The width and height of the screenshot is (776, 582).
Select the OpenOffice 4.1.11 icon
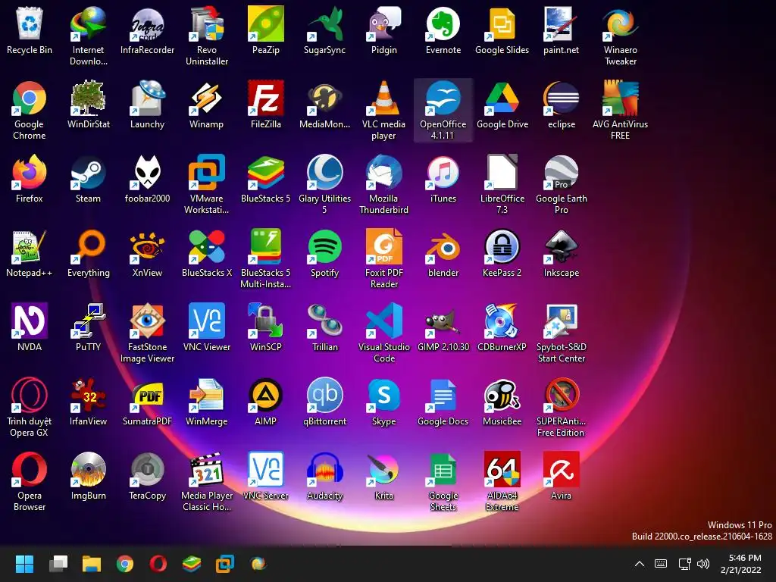tap(443, 99)
